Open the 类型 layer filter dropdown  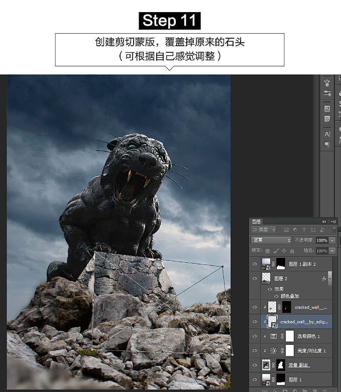coord(264,230)
